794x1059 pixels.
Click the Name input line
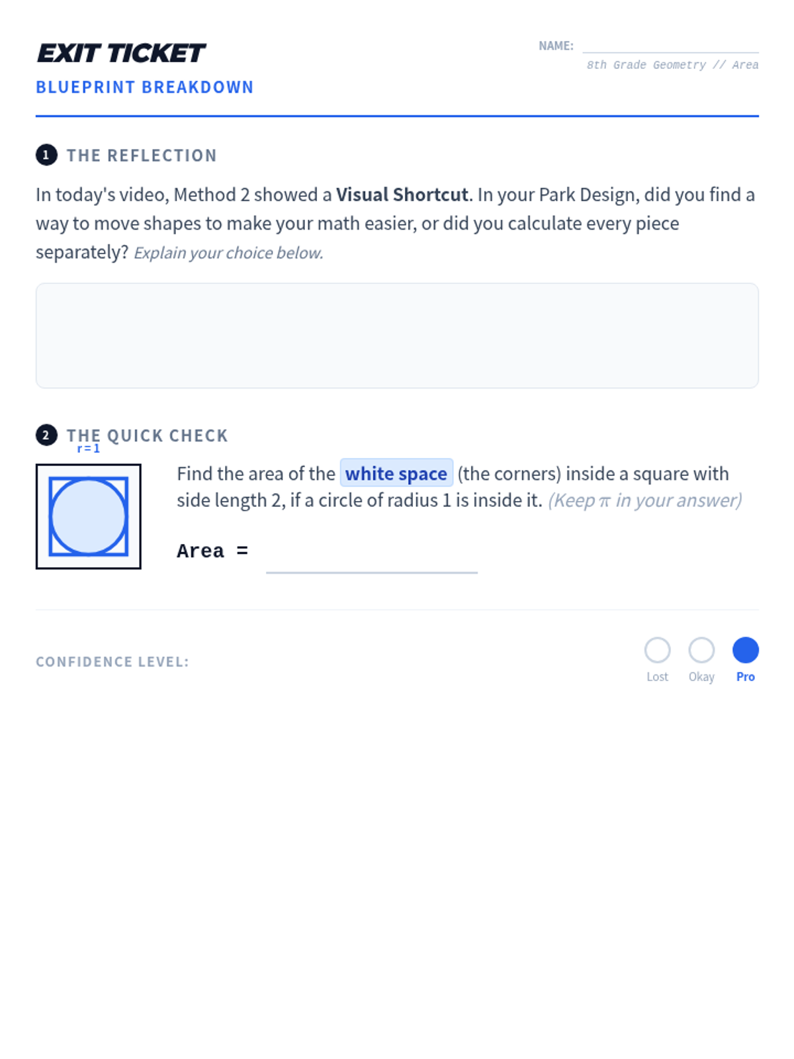[x=670, y=45]
